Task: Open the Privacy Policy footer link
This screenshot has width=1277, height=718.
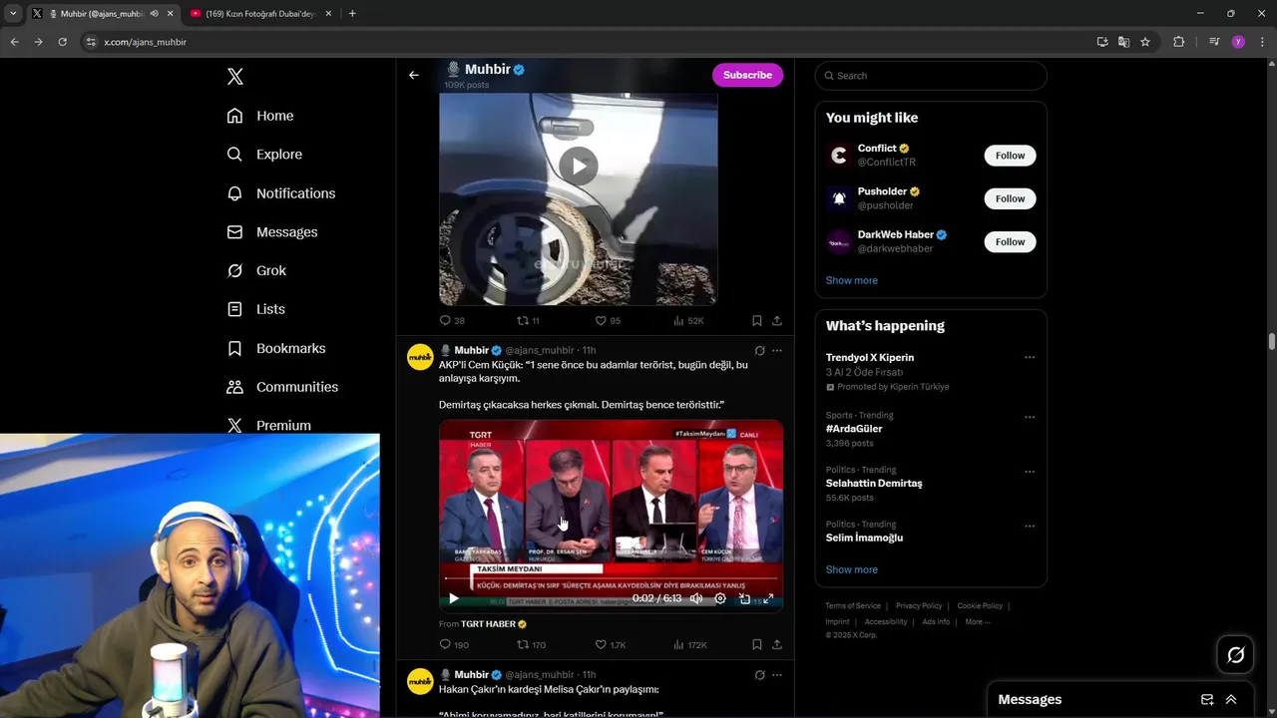Action: [x=919, y=606]
